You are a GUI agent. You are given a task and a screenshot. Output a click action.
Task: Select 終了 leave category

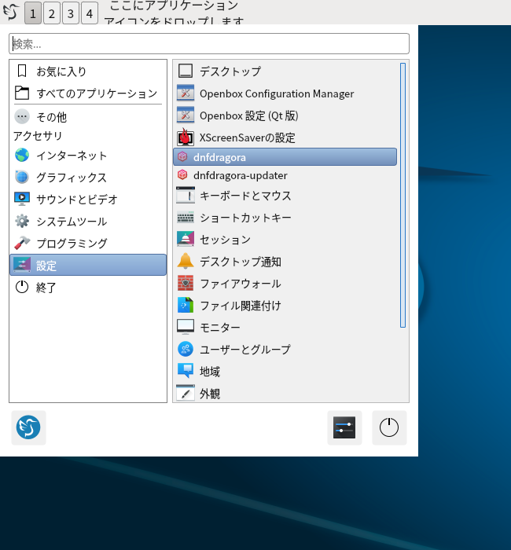88,287
